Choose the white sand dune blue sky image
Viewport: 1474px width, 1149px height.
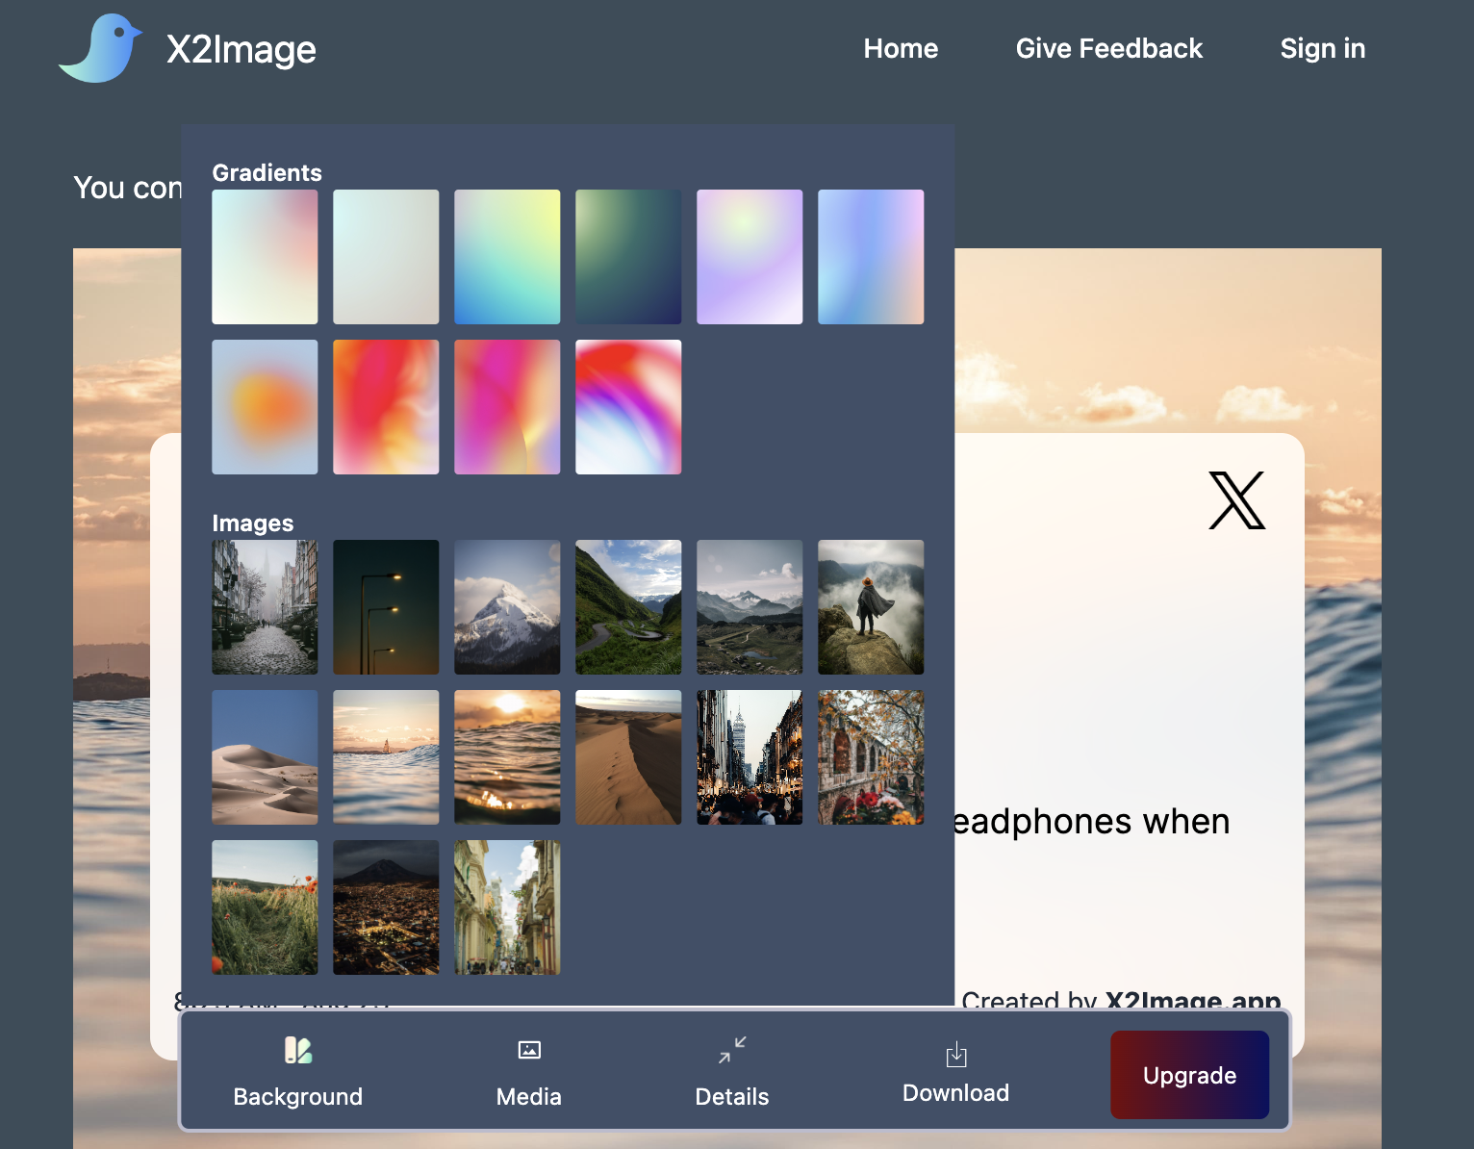[265, 757]
